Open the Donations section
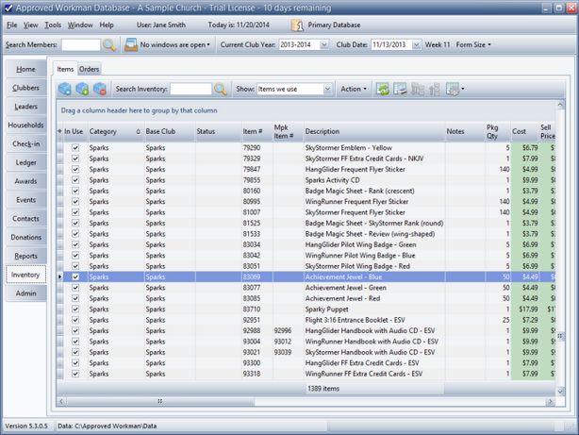Screen dimensions: 579x435 pos(25,237)
